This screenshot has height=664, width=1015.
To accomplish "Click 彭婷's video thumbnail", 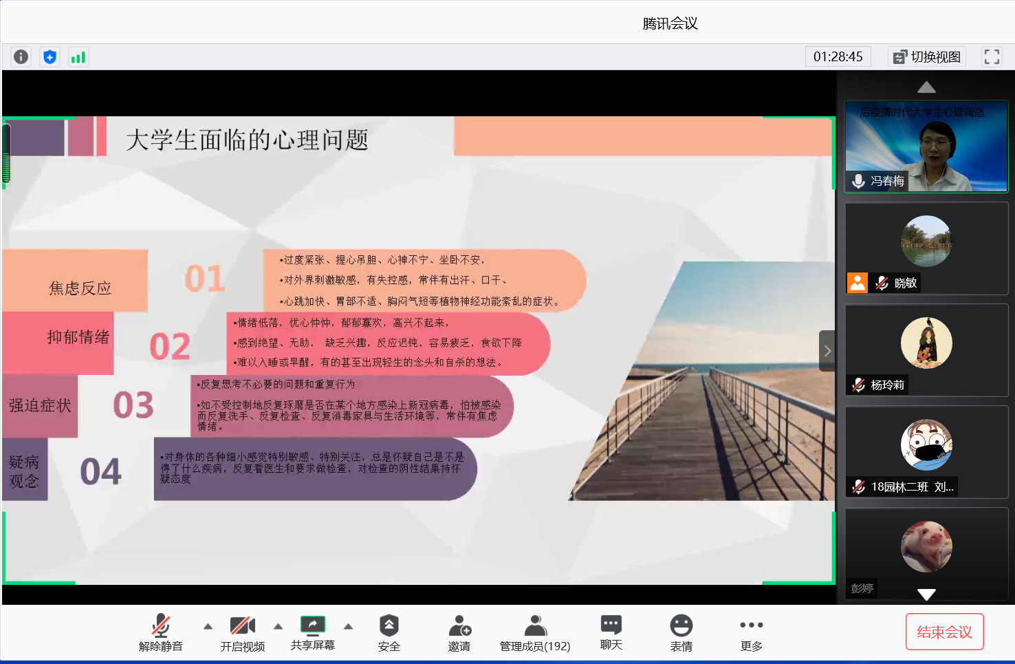I will 926,547.
